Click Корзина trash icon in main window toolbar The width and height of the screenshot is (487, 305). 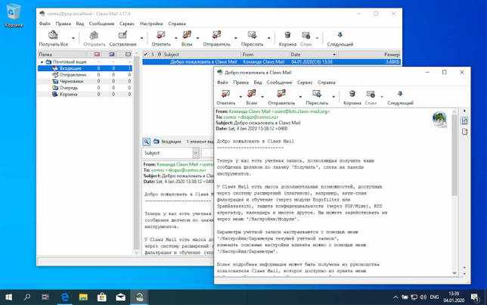coord(287,35)
